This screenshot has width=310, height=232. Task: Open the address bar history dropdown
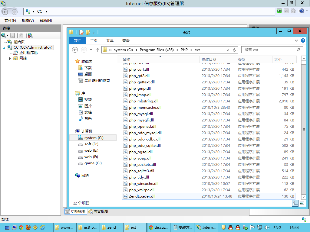pyautogui.click(x=228, y=50)
